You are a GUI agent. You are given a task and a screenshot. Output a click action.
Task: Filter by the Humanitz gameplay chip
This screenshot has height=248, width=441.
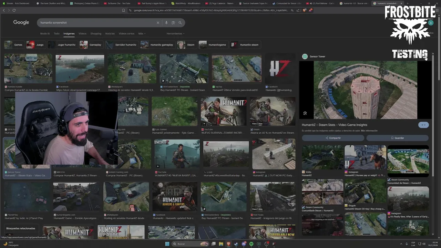click(x=157, y=45)
